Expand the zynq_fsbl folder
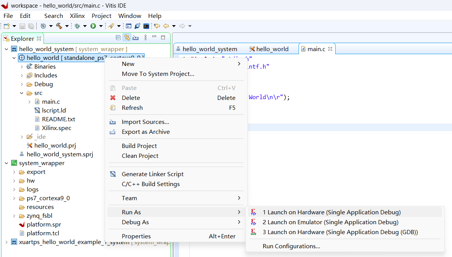The width and height of the screenshot is (452, 257). [14, 216]
